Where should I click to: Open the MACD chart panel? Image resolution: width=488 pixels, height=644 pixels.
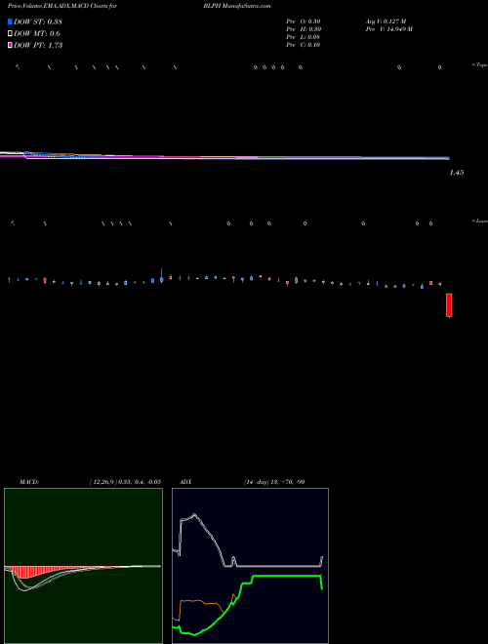pyautogui.click(x=83, y=566)
